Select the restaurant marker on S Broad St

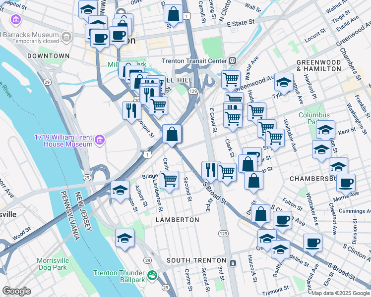(211, 172)
